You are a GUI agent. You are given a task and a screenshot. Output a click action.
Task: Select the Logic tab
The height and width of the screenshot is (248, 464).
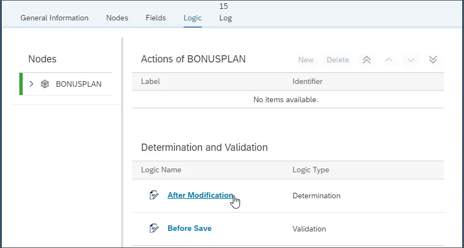pyautogui.click(x=192, y=18)
